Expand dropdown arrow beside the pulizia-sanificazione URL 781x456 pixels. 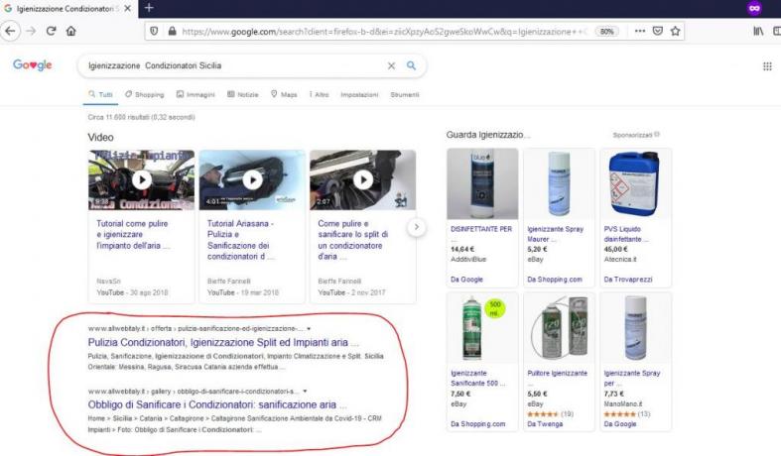(x=309, y=328)
